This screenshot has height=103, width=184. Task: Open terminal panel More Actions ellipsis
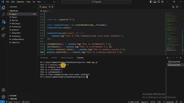(173, 58)
